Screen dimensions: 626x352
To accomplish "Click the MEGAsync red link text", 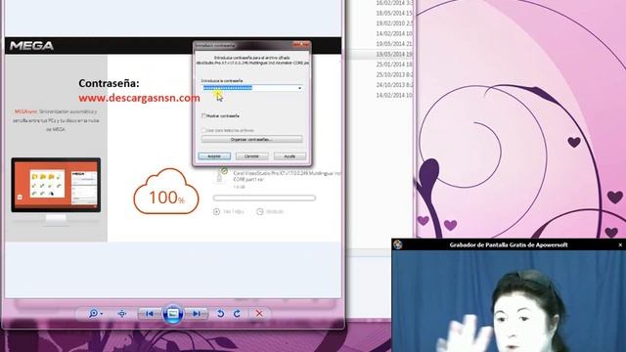I will click(25, 111).
